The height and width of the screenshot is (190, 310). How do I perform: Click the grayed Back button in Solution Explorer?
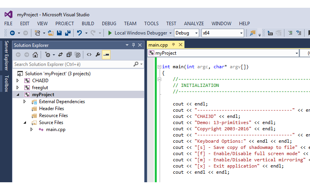tap(18, 55)
